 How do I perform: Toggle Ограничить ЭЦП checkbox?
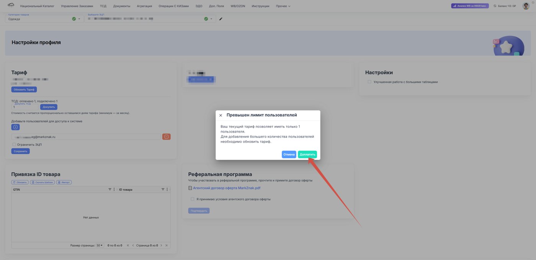[x=14, y=145]
